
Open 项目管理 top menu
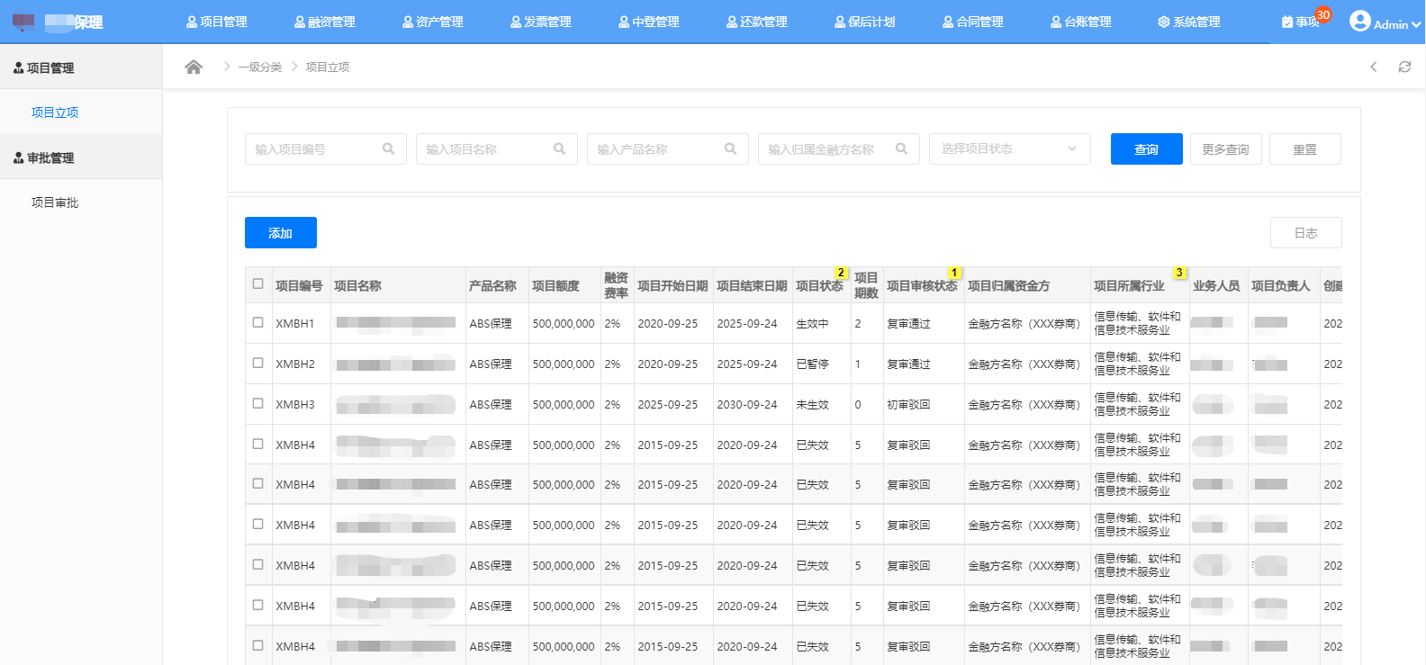coord(217,22)
